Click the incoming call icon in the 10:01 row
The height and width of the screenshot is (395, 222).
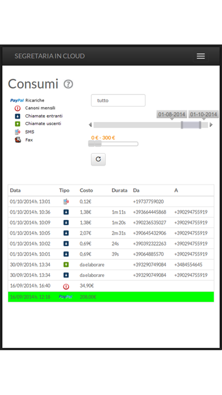point(66,254)
